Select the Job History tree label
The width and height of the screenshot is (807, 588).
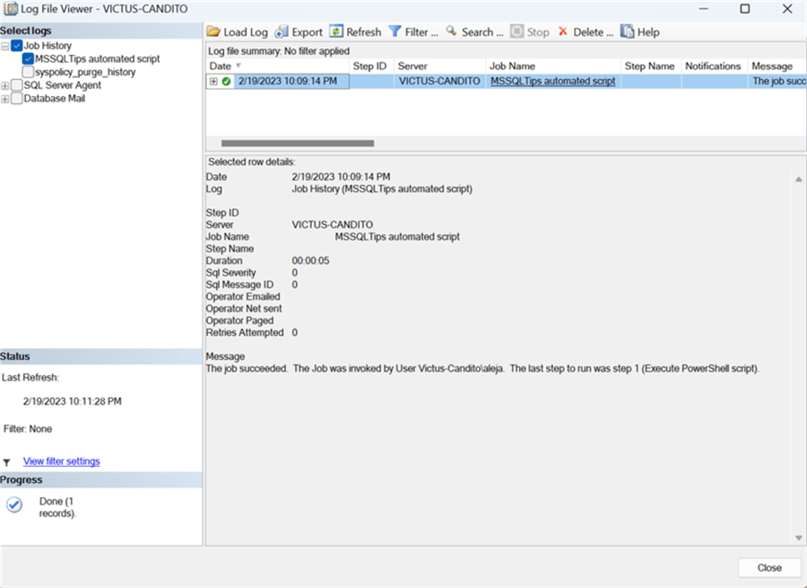(48, 46)
